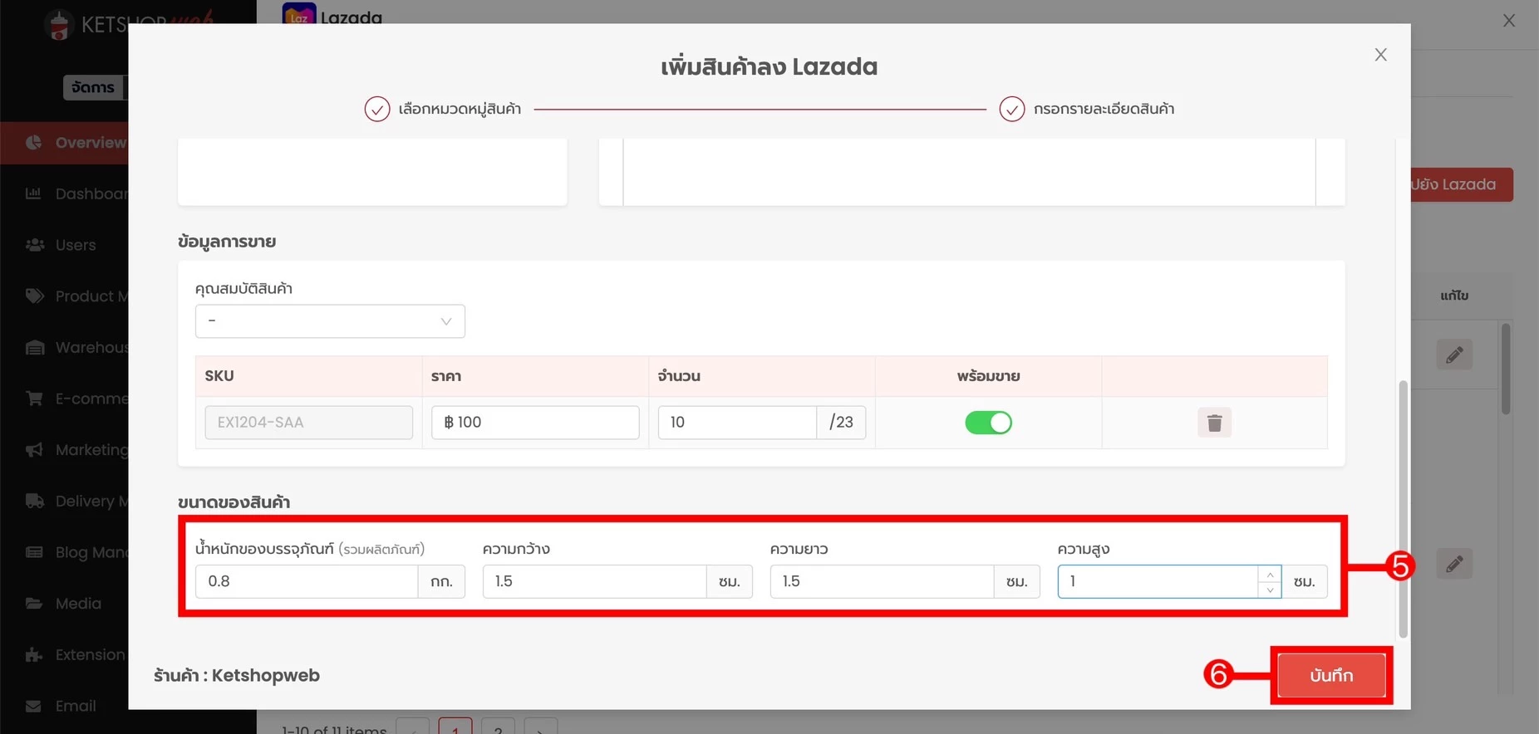Screen dimensions: 1539x734
Task: Click the Users group icon
Action: (x=34, y=245)
